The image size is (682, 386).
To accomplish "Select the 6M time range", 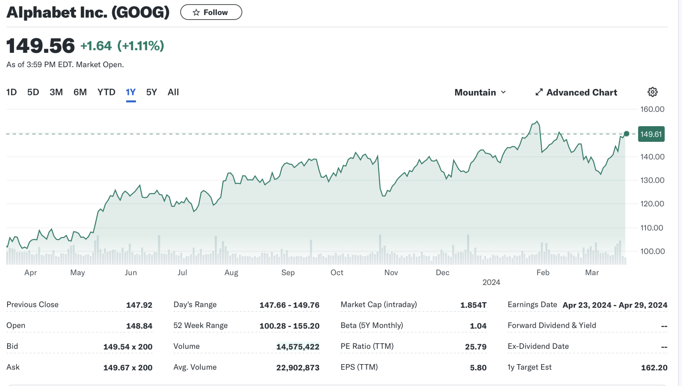I will [x=80, y=92].
